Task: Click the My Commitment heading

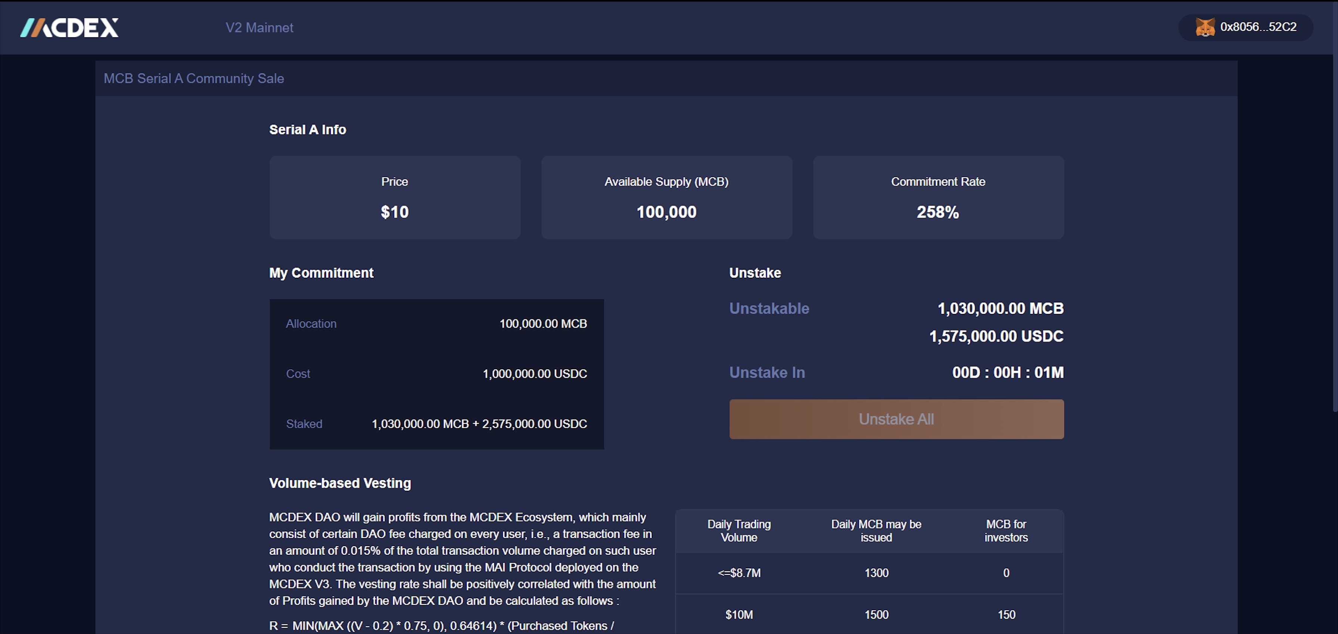Action: [321, 273]
